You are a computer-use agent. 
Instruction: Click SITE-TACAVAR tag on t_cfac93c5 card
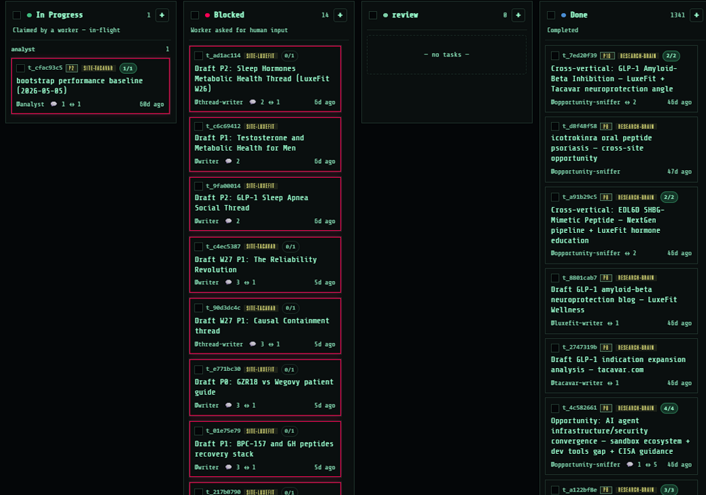click(98, 68)
